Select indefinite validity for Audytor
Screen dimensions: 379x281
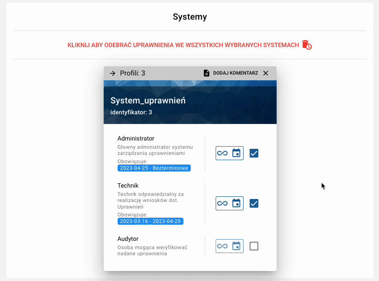click(x=223, y=246)
